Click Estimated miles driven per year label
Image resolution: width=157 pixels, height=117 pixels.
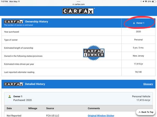(19, 64)
